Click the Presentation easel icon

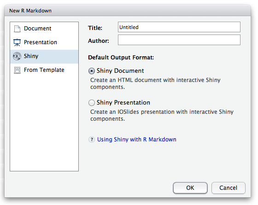[17, 42]
